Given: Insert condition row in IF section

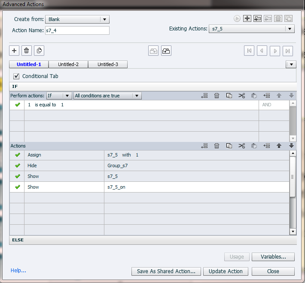Looking at the screenshot, I should 266,96.
